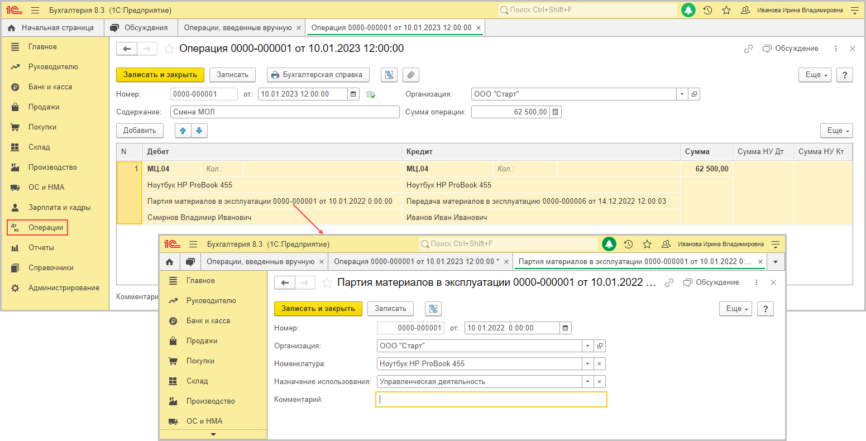866x441 pixels.
Task: Open the main menu hamburger in the back window
Action: (x=35, y=10)
